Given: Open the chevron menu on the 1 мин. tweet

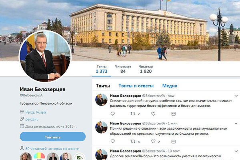Looking at the screenshot, I should (236, 124).
